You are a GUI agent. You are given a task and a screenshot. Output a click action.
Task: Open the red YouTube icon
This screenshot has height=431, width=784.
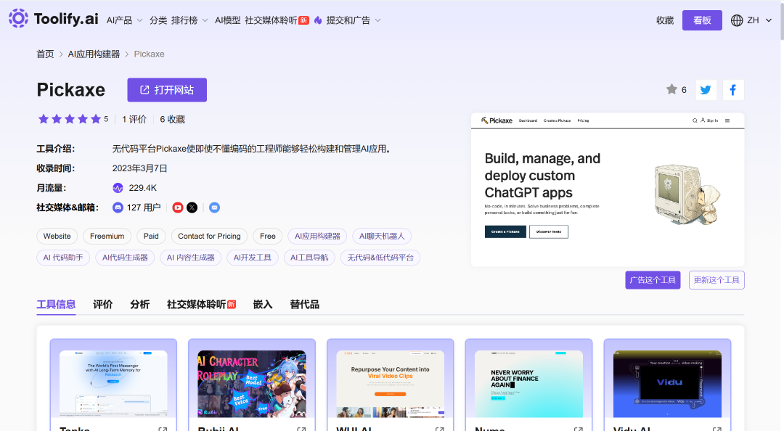pyautogui.click(x=178, y=208)
